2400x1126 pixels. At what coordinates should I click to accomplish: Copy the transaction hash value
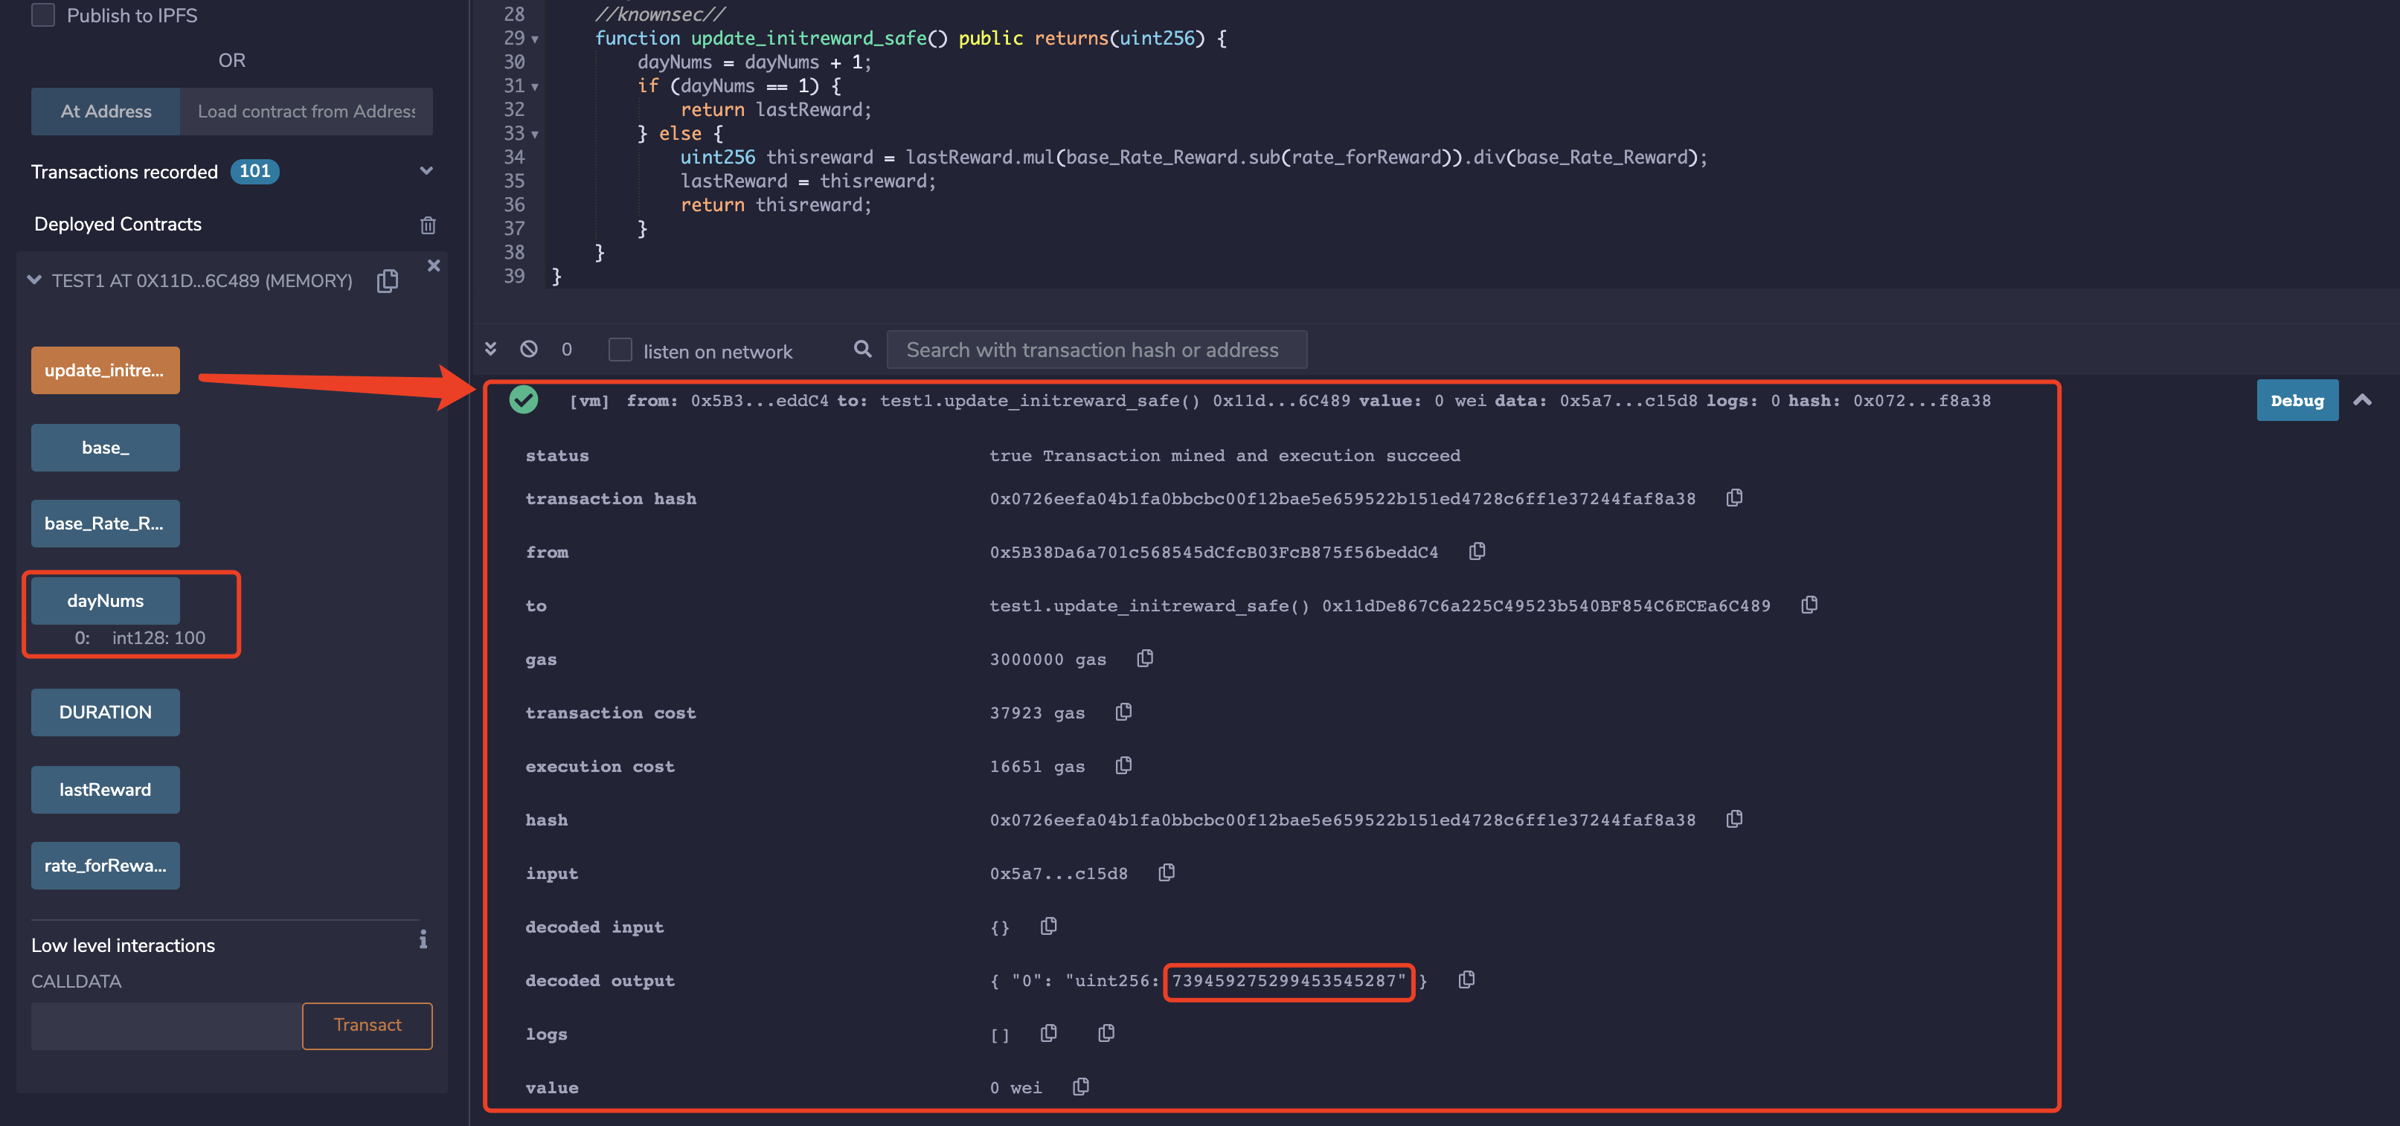tap(1734, 498)
